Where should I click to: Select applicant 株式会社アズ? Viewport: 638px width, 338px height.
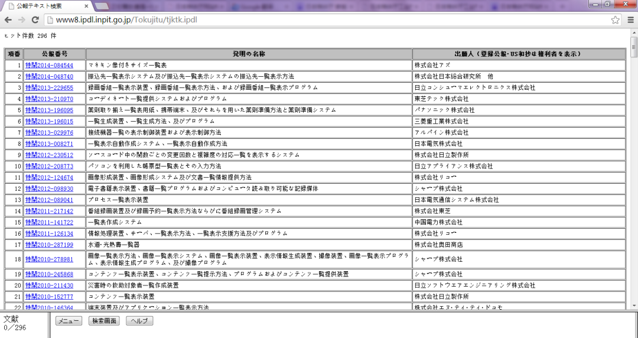[432, 65]
